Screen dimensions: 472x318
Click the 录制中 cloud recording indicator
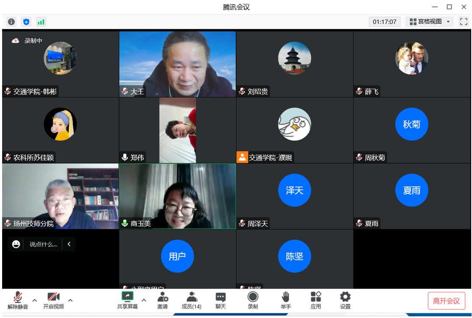pyautogui.click(x=27, y=41)
